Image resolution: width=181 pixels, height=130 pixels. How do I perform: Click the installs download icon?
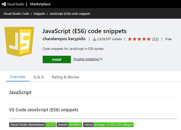[x=94, y=39]
